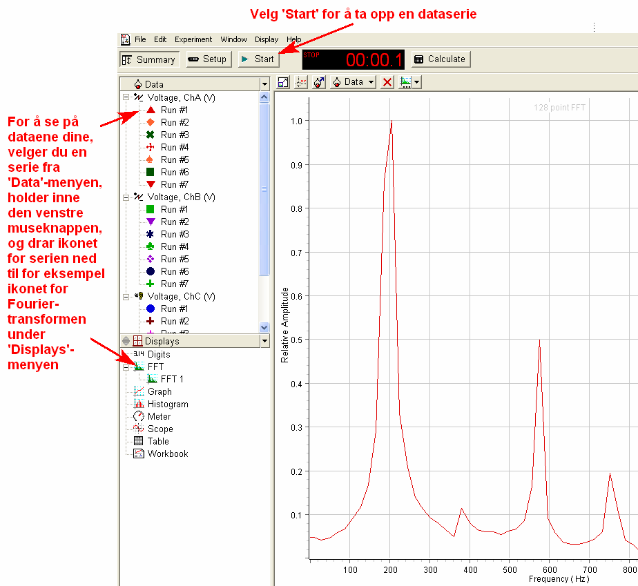Select the Smart Tool crosshair icon
Viewport: 638px width, 586px height.
(x=301, y=82)
